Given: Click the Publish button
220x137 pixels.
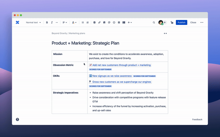Looking at the screenshot, I should pyautogui.click(x=182, y=22).
